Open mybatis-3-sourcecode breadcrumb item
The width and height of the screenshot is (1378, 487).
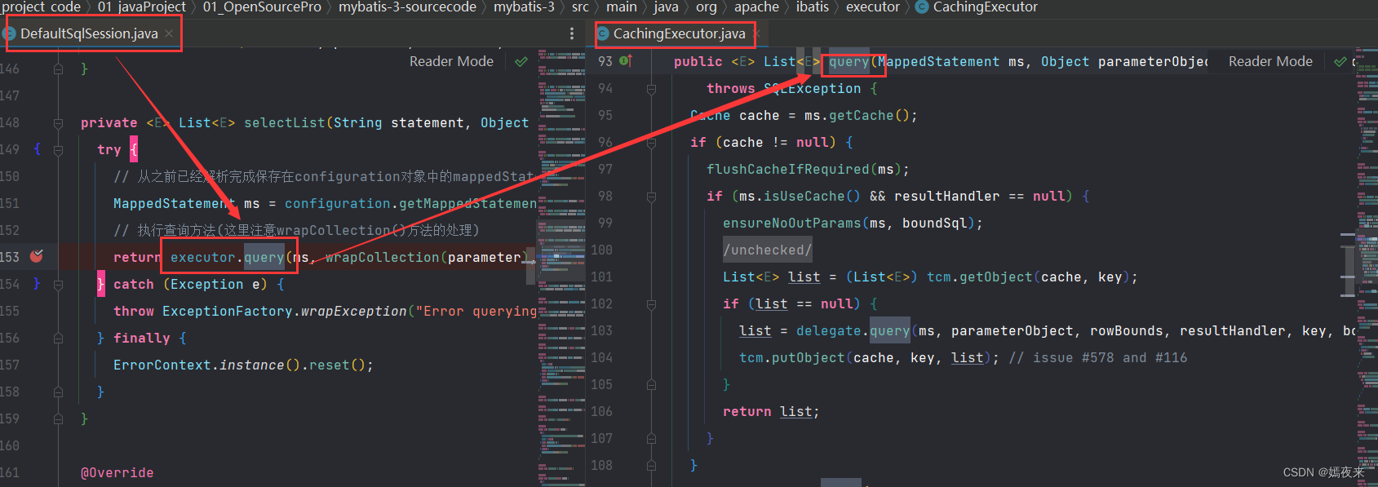[x=407, y=7]
